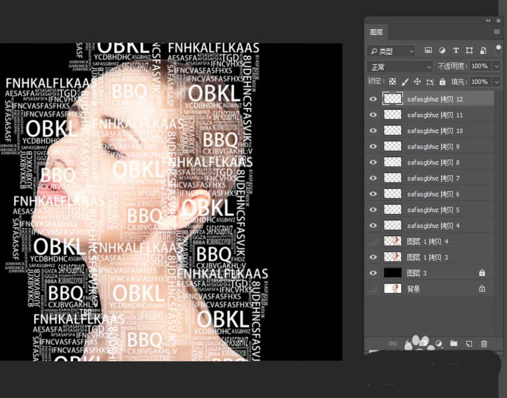Click the lock transparent pixels icon
This screenshot has height=398, width=507.
click(393, 82)
